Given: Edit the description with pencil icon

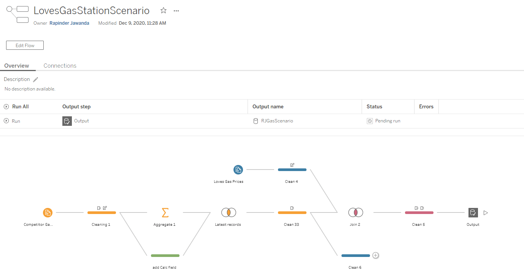Looking at the screenshot, I should (x=36, y=79).
